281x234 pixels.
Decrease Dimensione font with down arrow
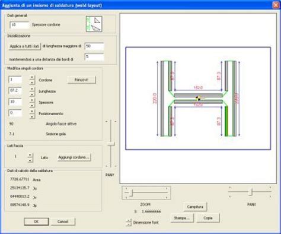[x=129, y=224]
